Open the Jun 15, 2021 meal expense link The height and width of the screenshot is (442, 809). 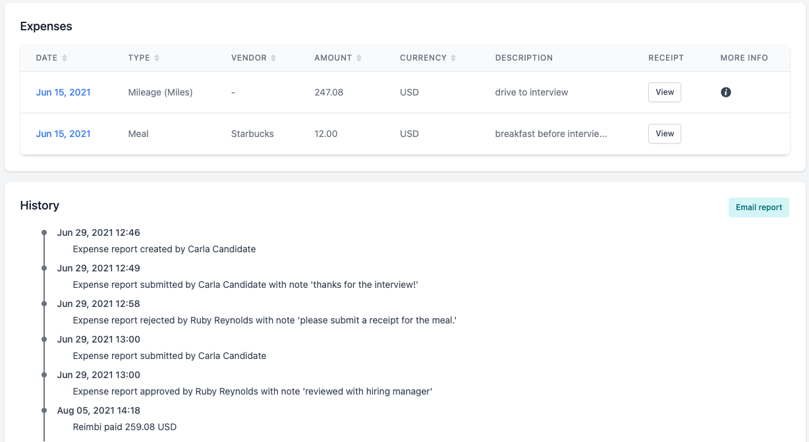pos(63,134)
